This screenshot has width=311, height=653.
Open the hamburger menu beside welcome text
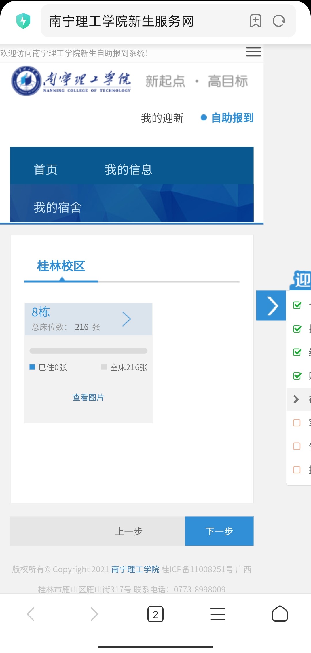click(253, 52)
